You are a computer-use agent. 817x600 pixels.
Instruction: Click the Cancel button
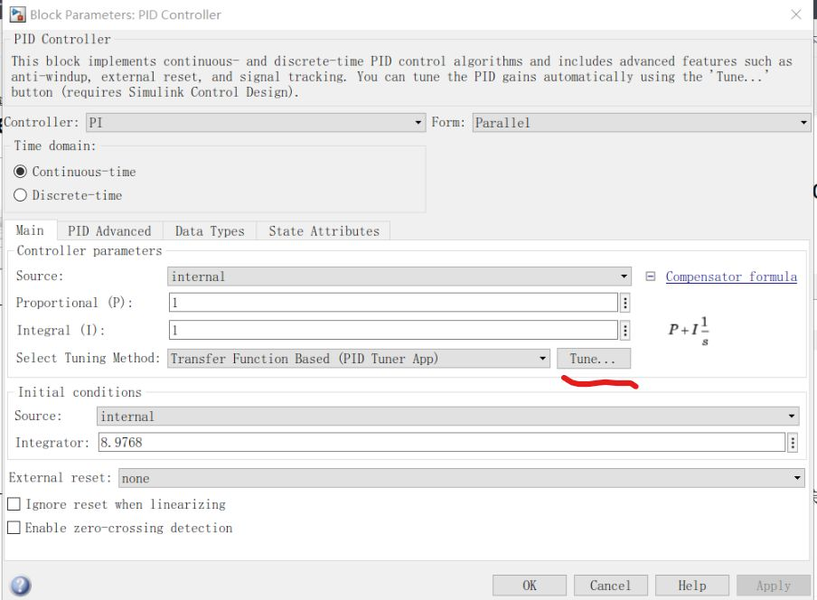click(x=611, y=586)
